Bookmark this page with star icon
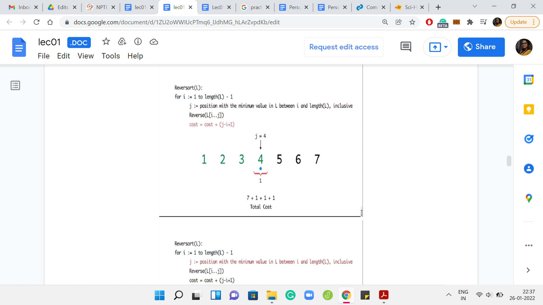 [412, 22]
